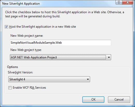Click the dialog title bar text
The image size is (135, 107).
(x=21, y=4)
